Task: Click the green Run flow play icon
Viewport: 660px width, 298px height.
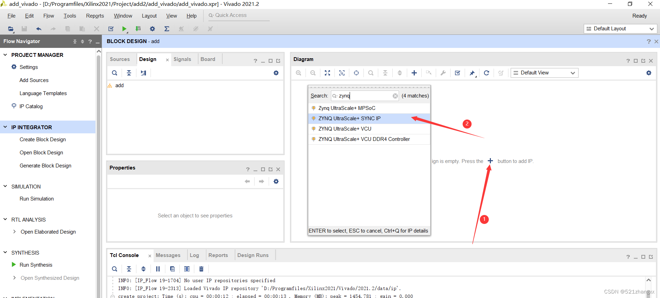Action: (124, 29)
